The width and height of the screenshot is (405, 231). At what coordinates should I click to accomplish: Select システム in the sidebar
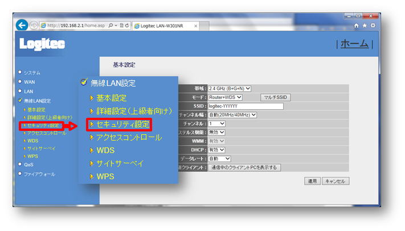[32, 73]
